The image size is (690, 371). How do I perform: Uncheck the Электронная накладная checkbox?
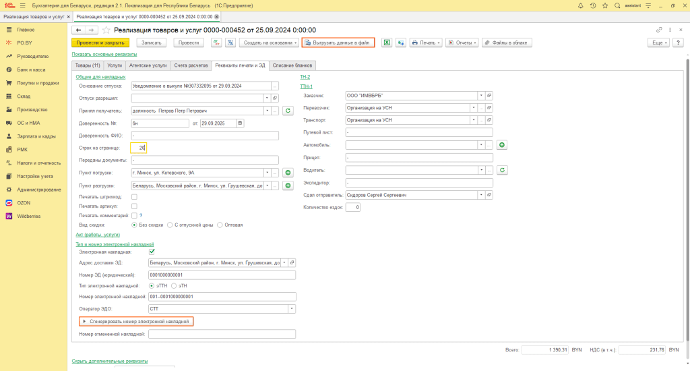pyautogui.click(x=152, y=252)
